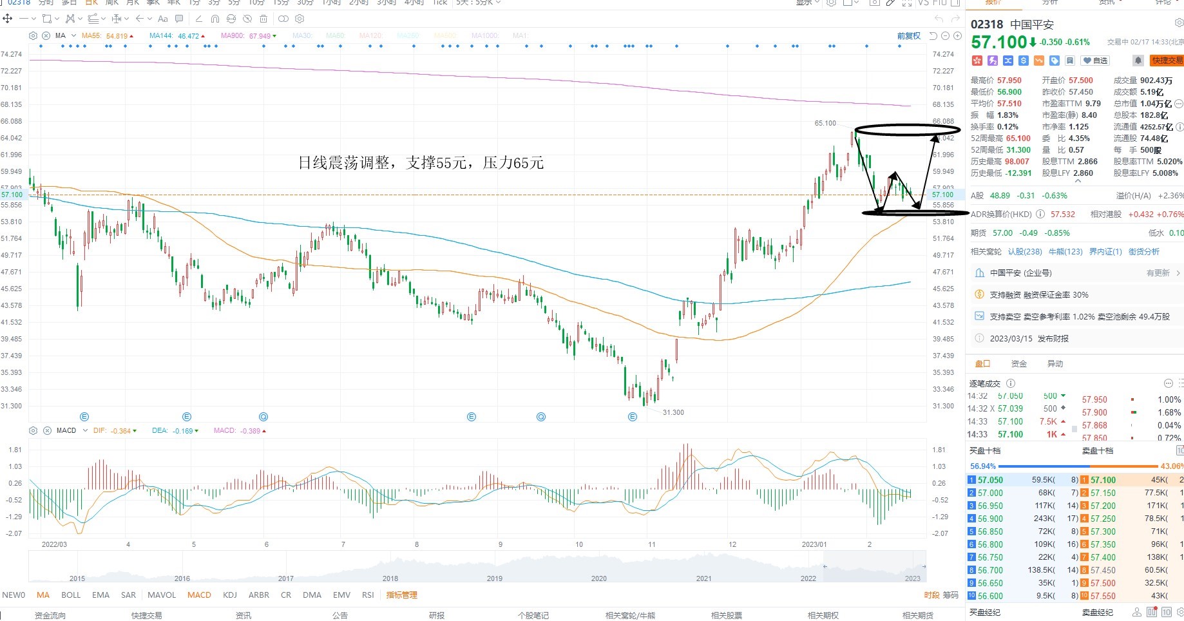The width and height of the screenshot is (1184, 621).
Task: Open quote panel settings gear beside 中国平安
Action: (x=1178, y=23)
